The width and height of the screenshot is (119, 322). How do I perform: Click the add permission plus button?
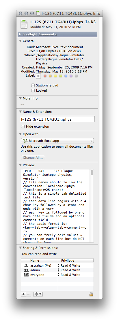23,294
